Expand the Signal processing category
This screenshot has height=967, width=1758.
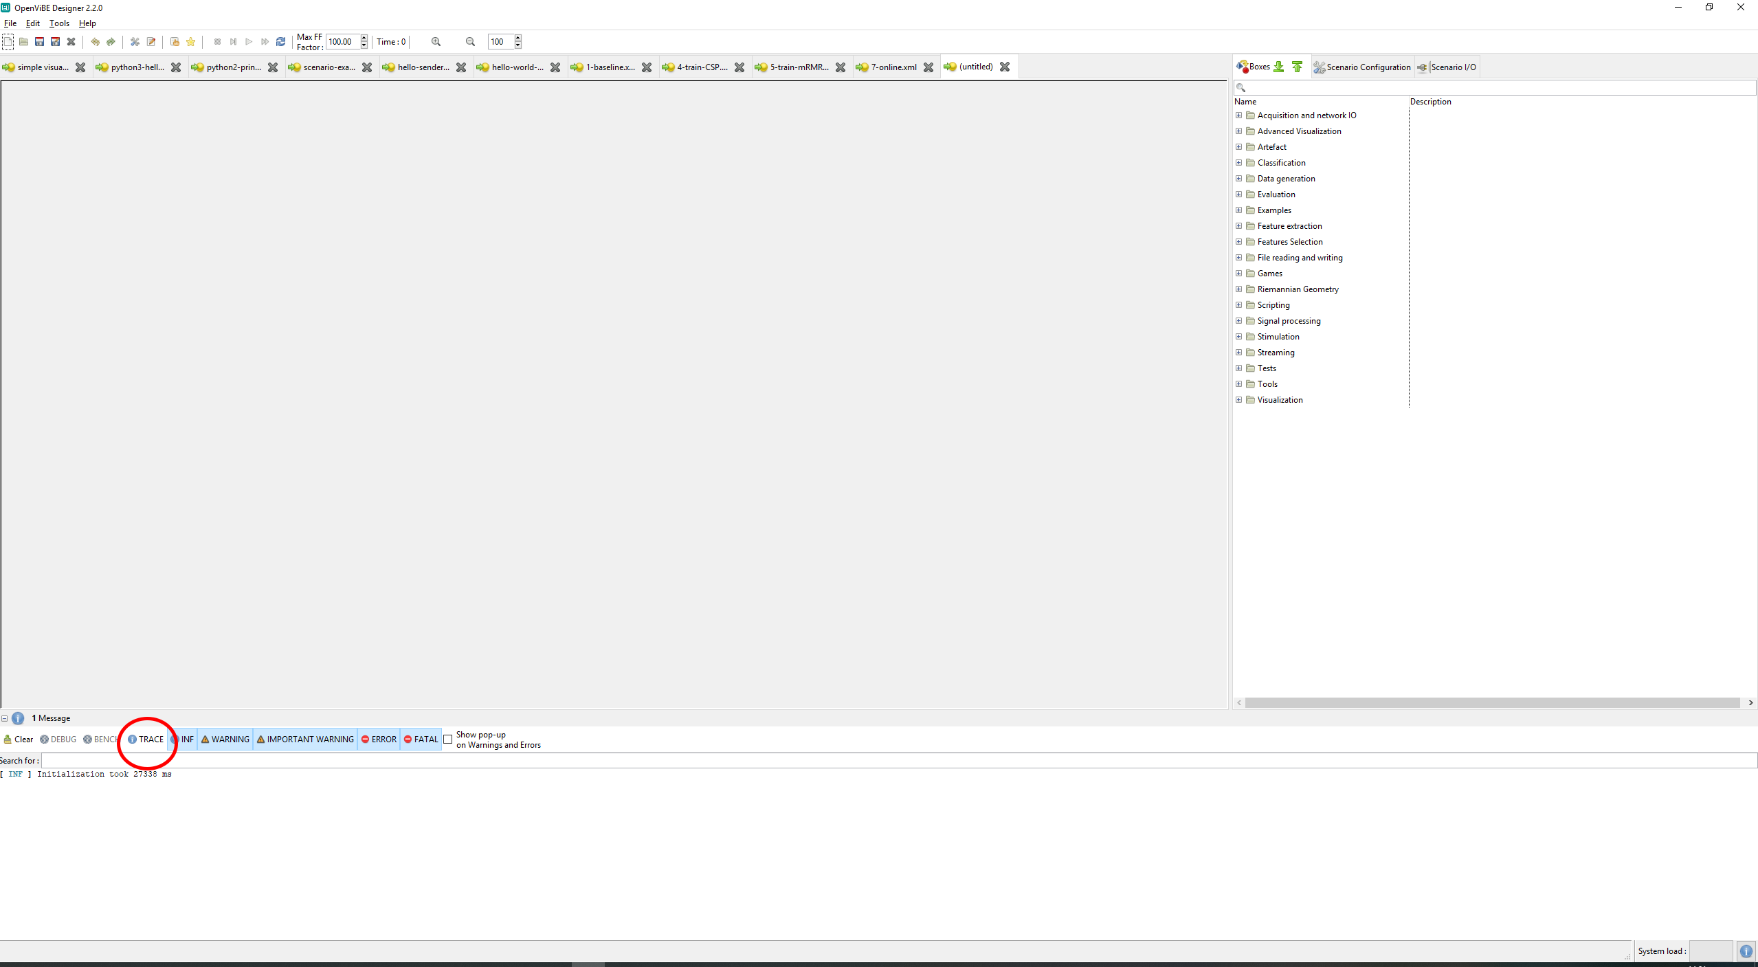click(x=1239, y=320)
